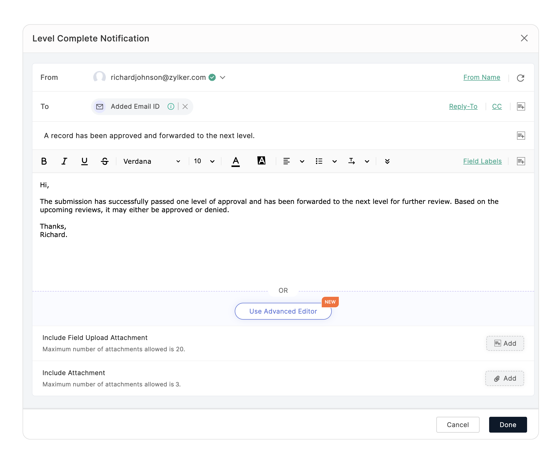Click insert field icon in To row

[521, 107]
